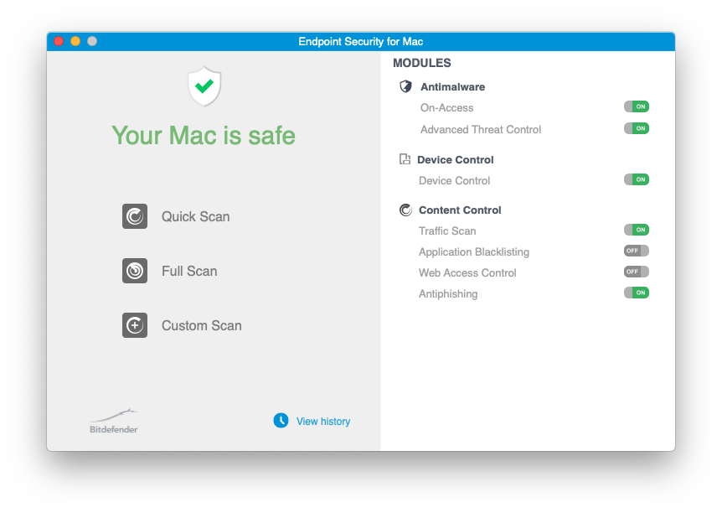The image size is (722, 513).
Task: Enable the Web Access Control switch
Action: 636,272
